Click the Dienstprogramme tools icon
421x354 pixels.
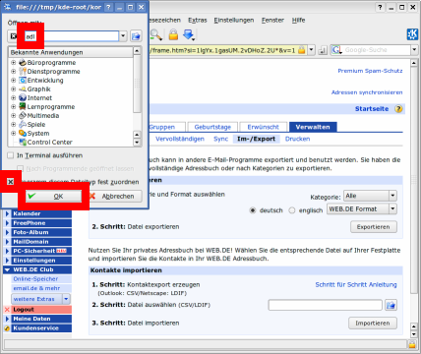[23, 71]
